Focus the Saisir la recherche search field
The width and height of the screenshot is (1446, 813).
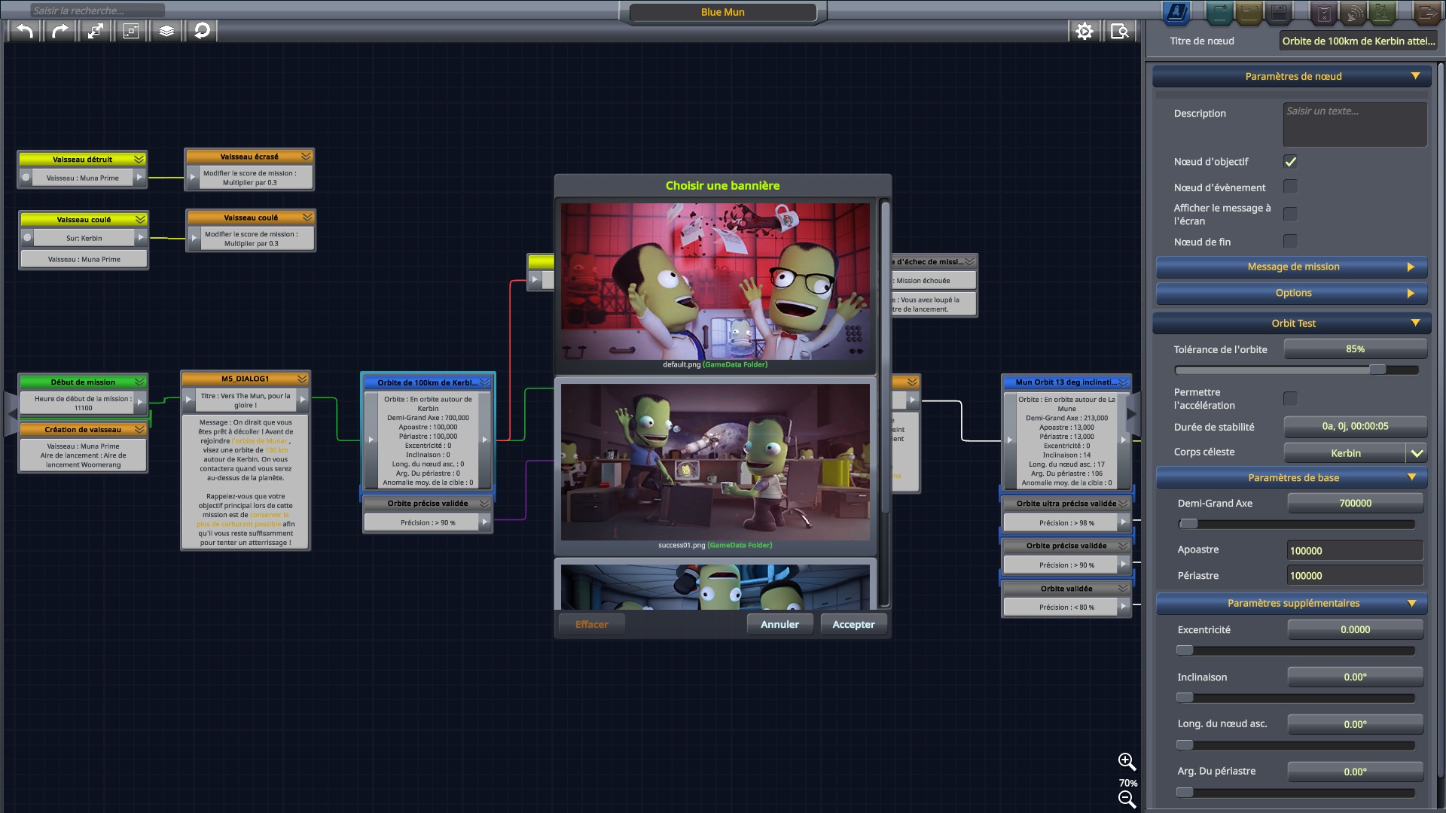(96, 11)
